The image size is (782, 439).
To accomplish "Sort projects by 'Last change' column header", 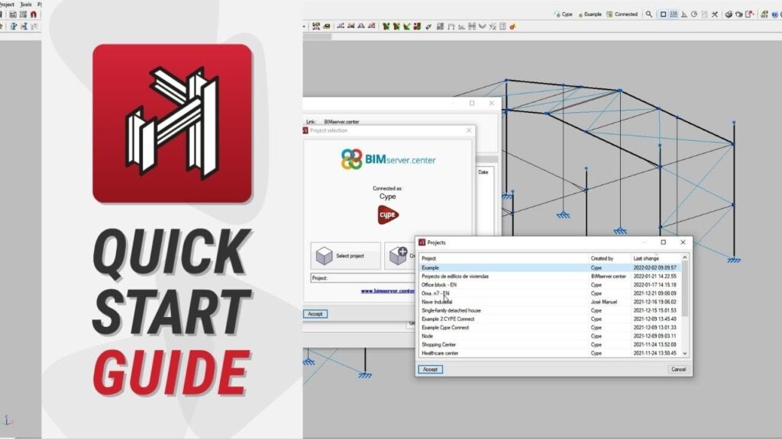I will 648,259.
